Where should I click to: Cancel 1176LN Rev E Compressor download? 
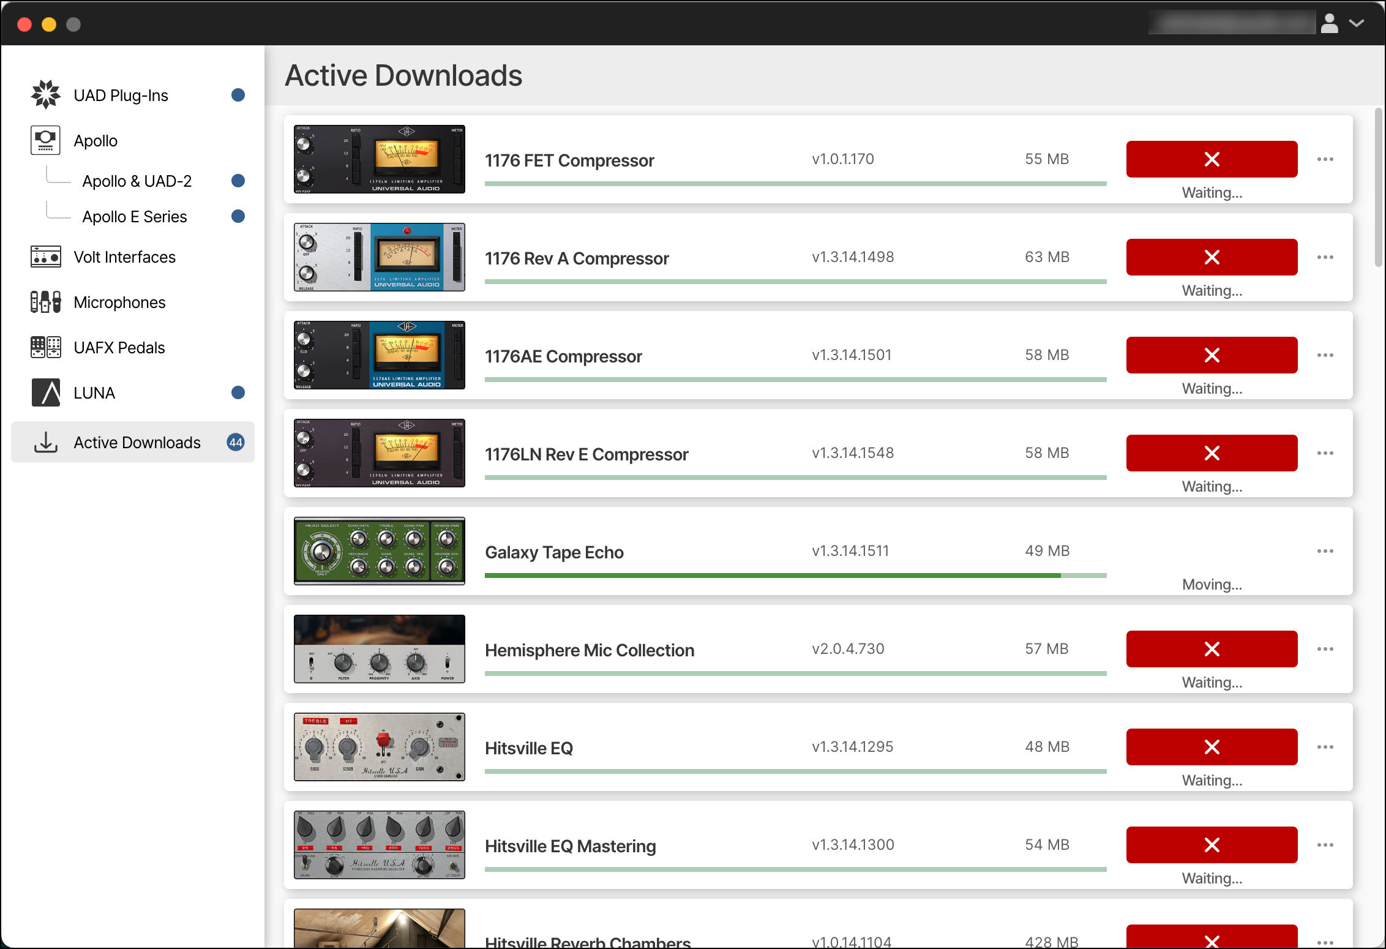[x=1212, y=453]
